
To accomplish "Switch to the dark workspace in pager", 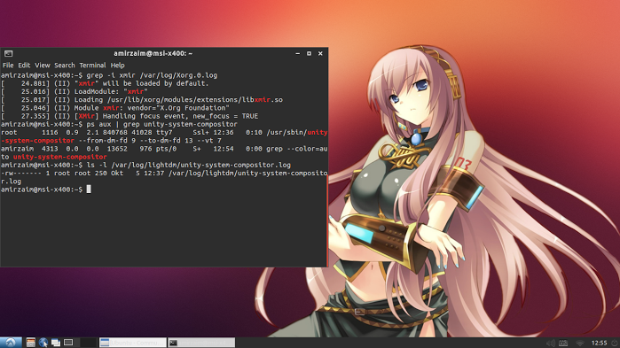I will (x=88, y=343).
